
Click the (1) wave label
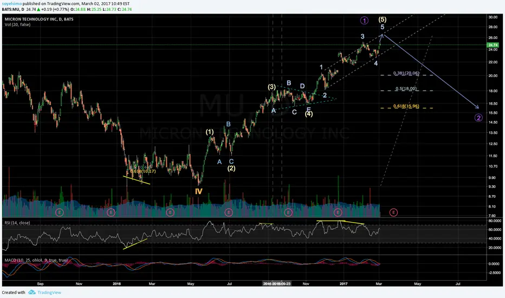[x=210, y=132]
